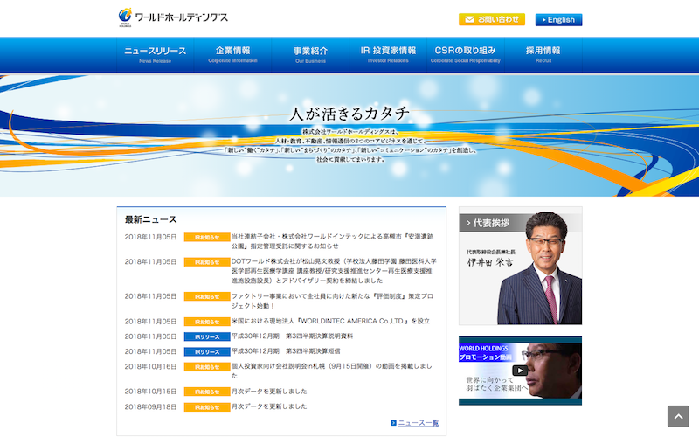Open the 事業紹介 menu
The image size is (699, 437).
pyautogui.click(x=310, y=55)
